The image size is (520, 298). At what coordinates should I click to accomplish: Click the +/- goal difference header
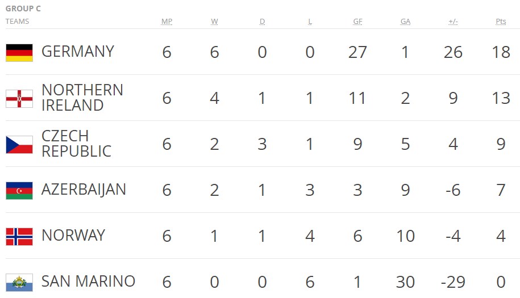453,22
